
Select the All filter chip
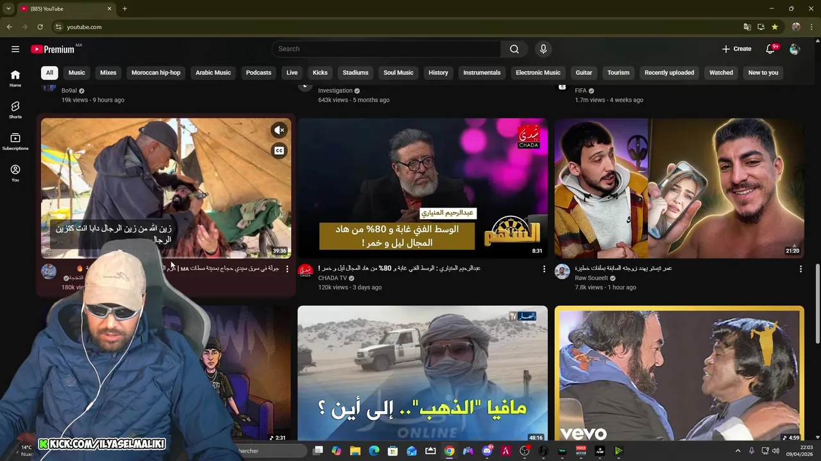tap(49, 72)
